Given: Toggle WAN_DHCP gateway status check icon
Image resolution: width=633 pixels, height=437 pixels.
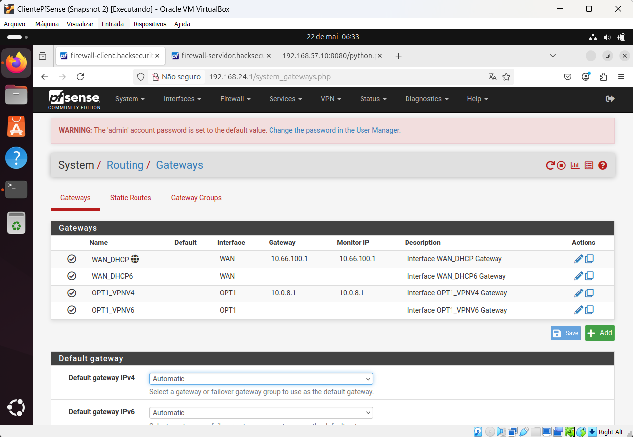Looking at the screenshot, I should tap(72, 259).
